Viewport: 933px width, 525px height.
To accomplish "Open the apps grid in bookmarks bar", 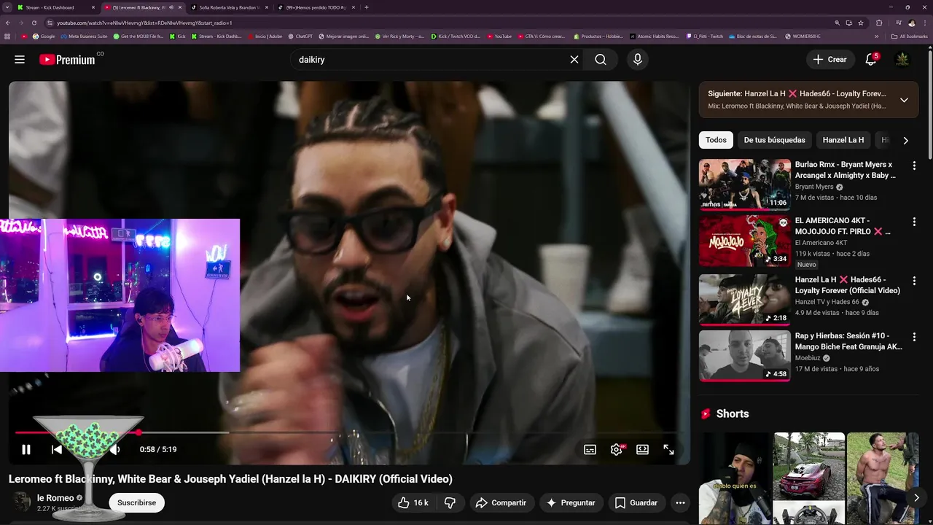I will 7,36.
